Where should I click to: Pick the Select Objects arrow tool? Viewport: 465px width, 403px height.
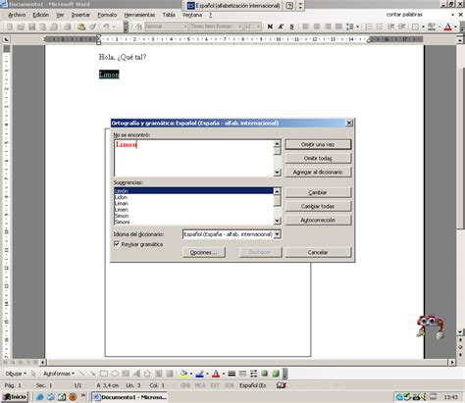pos(33,374)
